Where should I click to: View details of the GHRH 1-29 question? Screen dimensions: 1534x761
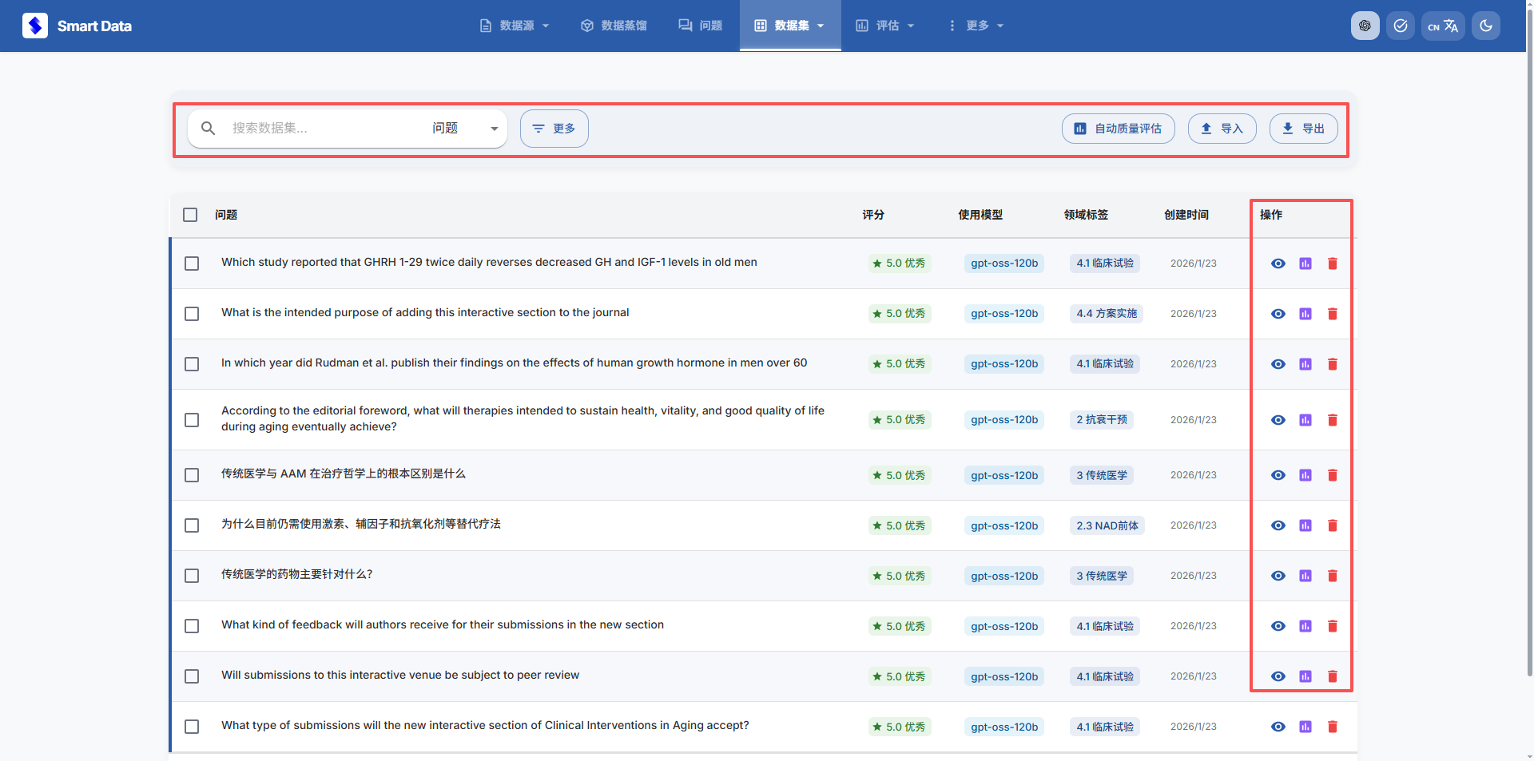click(1278, 264)
